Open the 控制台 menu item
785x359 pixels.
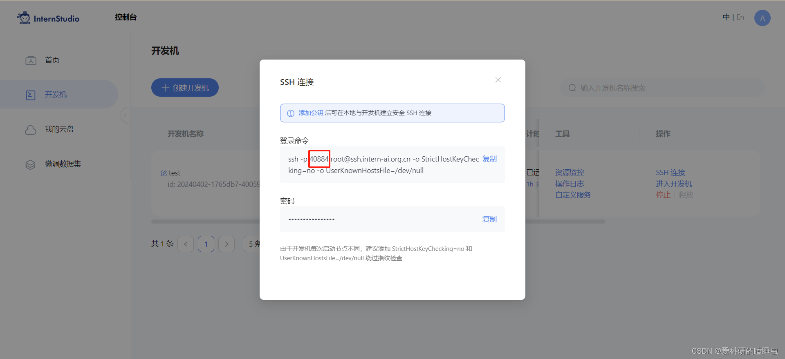pyautogui.click(x=126, y=17)
